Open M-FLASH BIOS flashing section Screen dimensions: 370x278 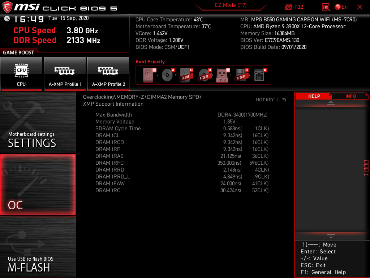point(38,247)
